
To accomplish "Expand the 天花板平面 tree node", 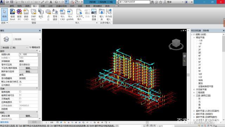I will (x=194, y=89).
